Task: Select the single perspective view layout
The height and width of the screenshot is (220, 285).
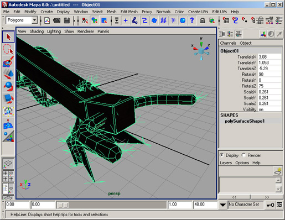Action: pos(8,163)
